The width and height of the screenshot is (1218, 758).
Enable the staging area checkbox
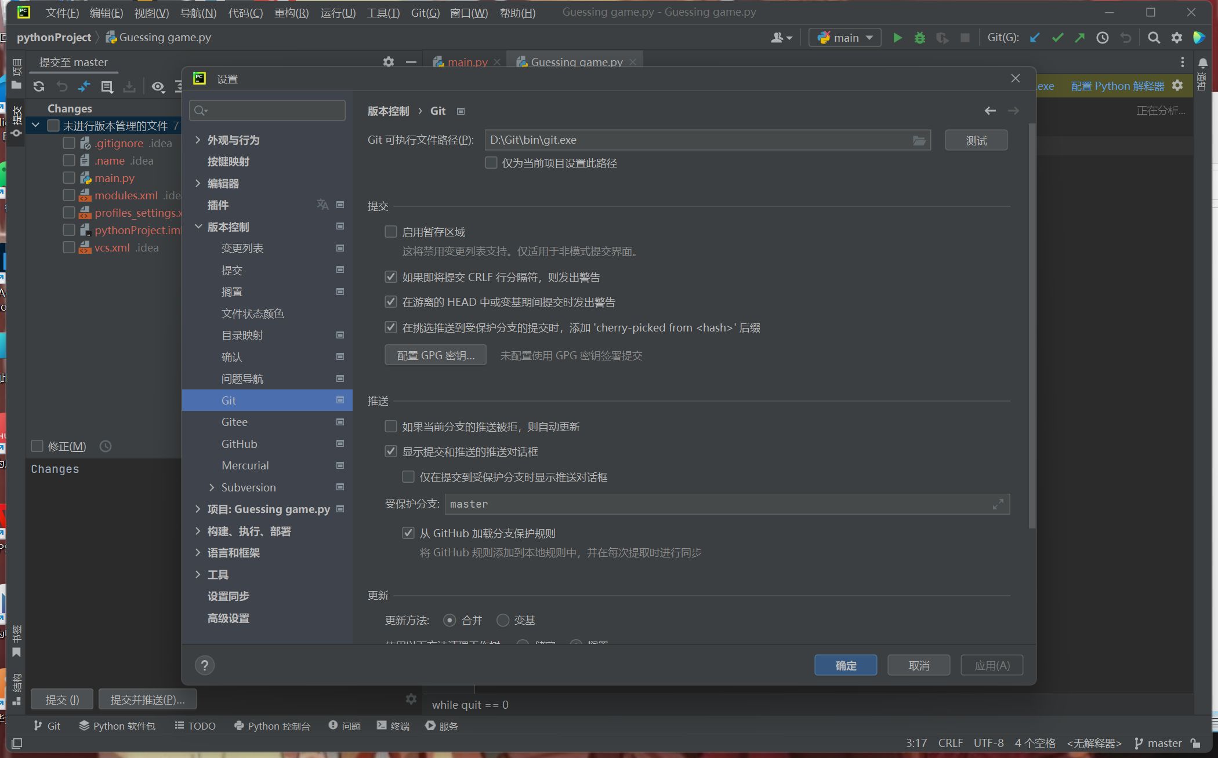(391, 232)
